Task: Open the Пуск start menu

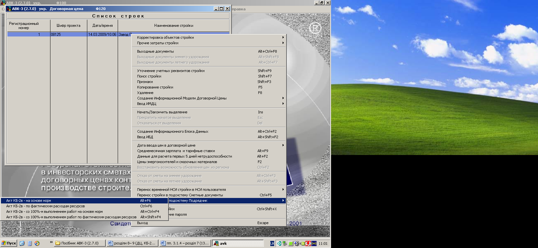Action: click(x=9, y=243)
